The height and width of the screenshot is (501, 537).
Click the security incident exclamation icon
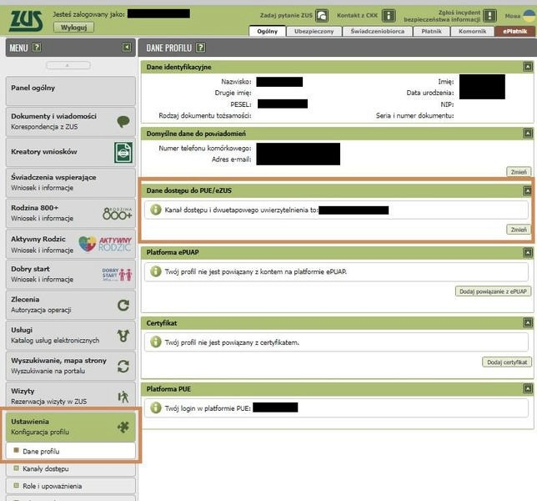pos(490,16)
